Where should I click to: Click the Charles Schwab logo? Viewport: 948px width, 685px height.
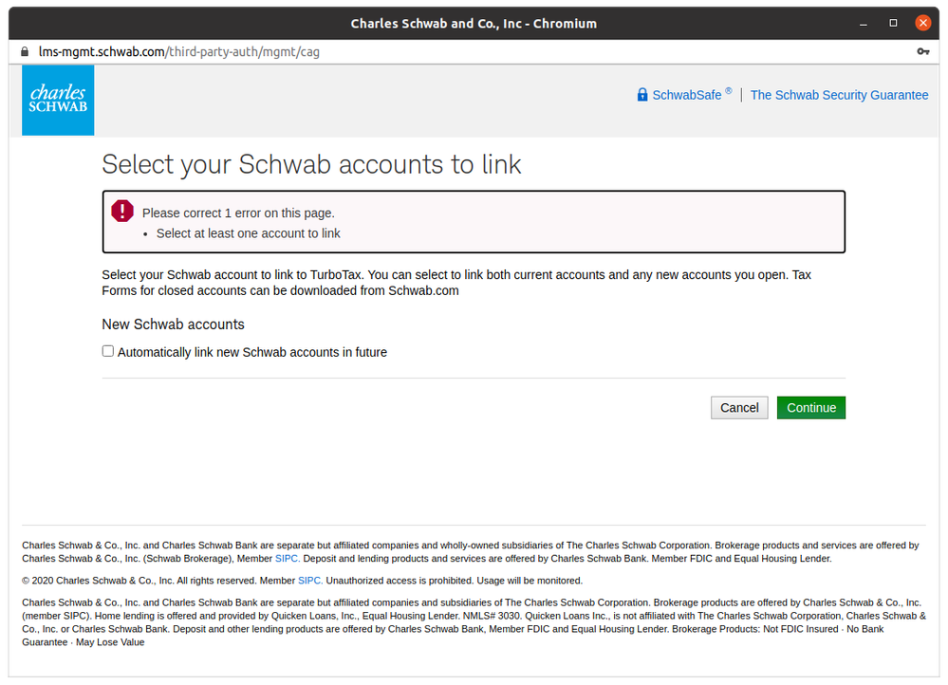click(x=58, y=100)
